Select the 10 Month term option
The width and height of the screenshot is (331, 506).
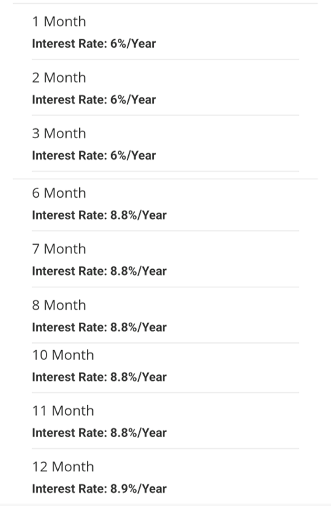(165, 368)
